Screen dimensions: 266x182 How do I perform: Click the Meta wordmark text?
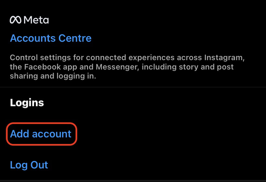pyautogui.click(x=36, y=20)
